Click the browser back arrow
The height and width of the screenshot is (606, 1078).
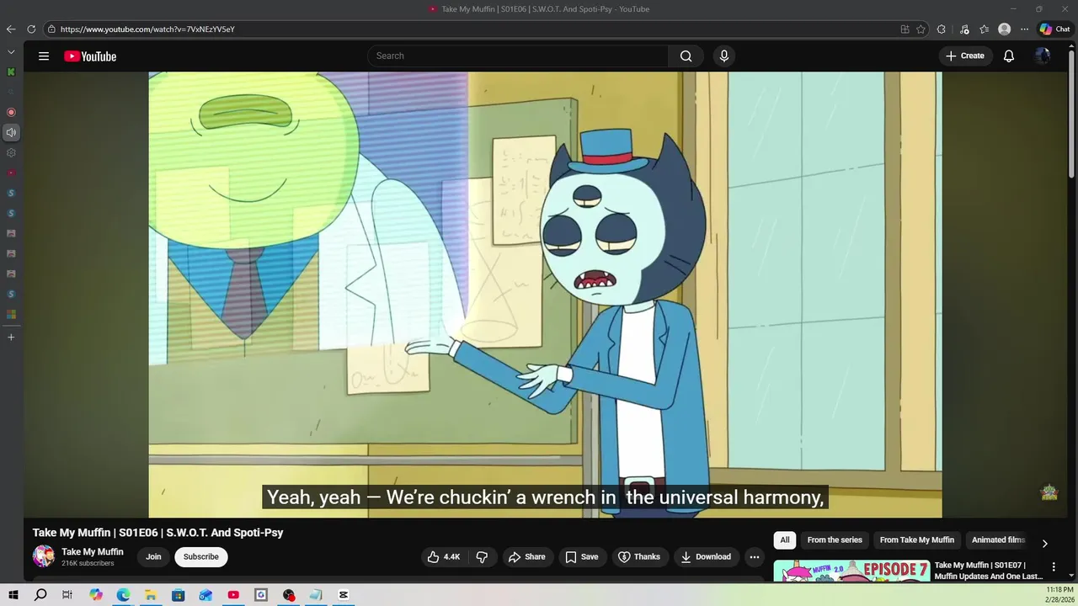pyautogui.click(x=11, y=29)
